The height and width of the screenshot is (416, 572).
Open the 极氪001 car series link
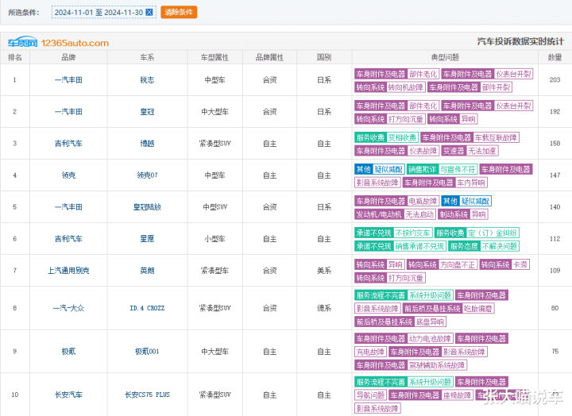[147, 352]
